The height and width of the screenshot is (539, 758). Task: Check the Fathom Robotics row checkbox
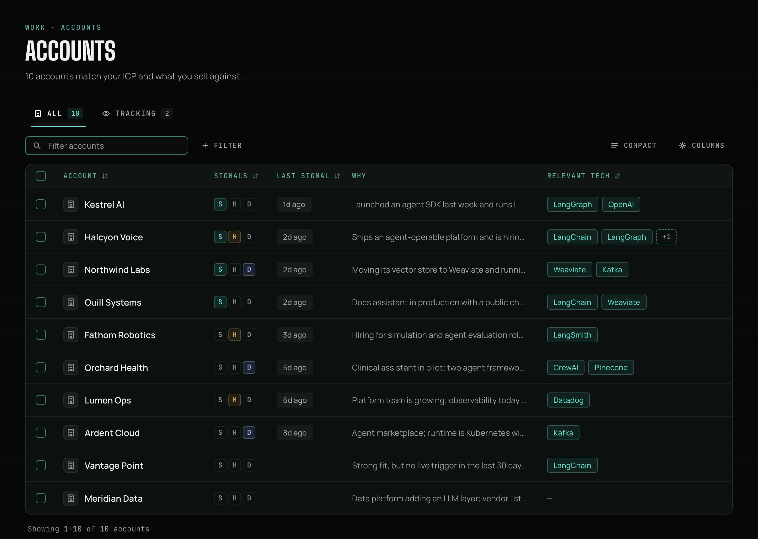coord(41,334)
